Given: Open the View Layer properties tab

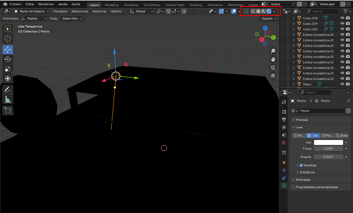Looking at the screenshot, I should [284, 127].
